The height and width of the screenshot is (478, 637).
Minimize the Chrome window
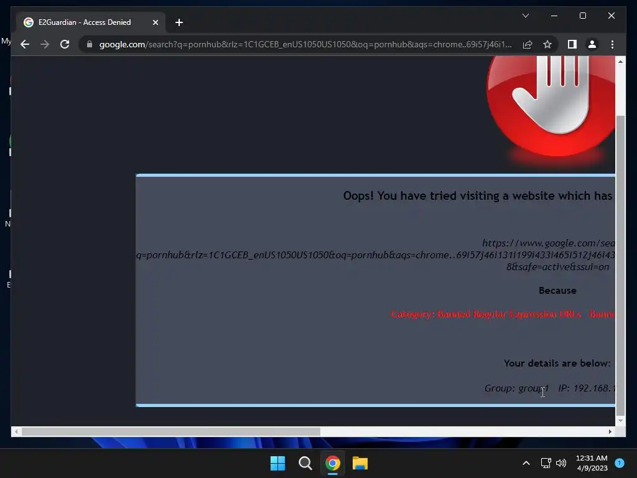click(554, 16)
